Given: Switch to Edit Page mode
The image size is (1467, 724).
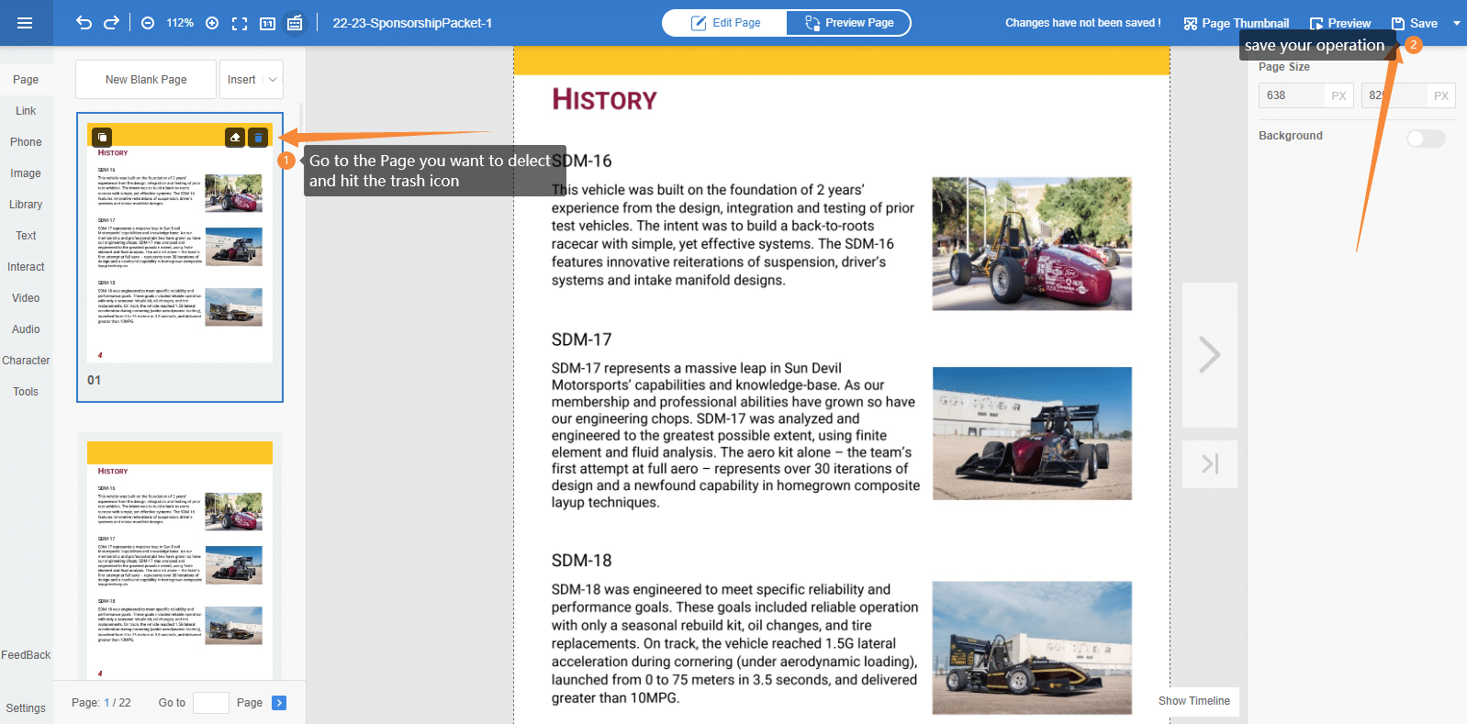Looking at the screenshot, I should pos(725,23).
